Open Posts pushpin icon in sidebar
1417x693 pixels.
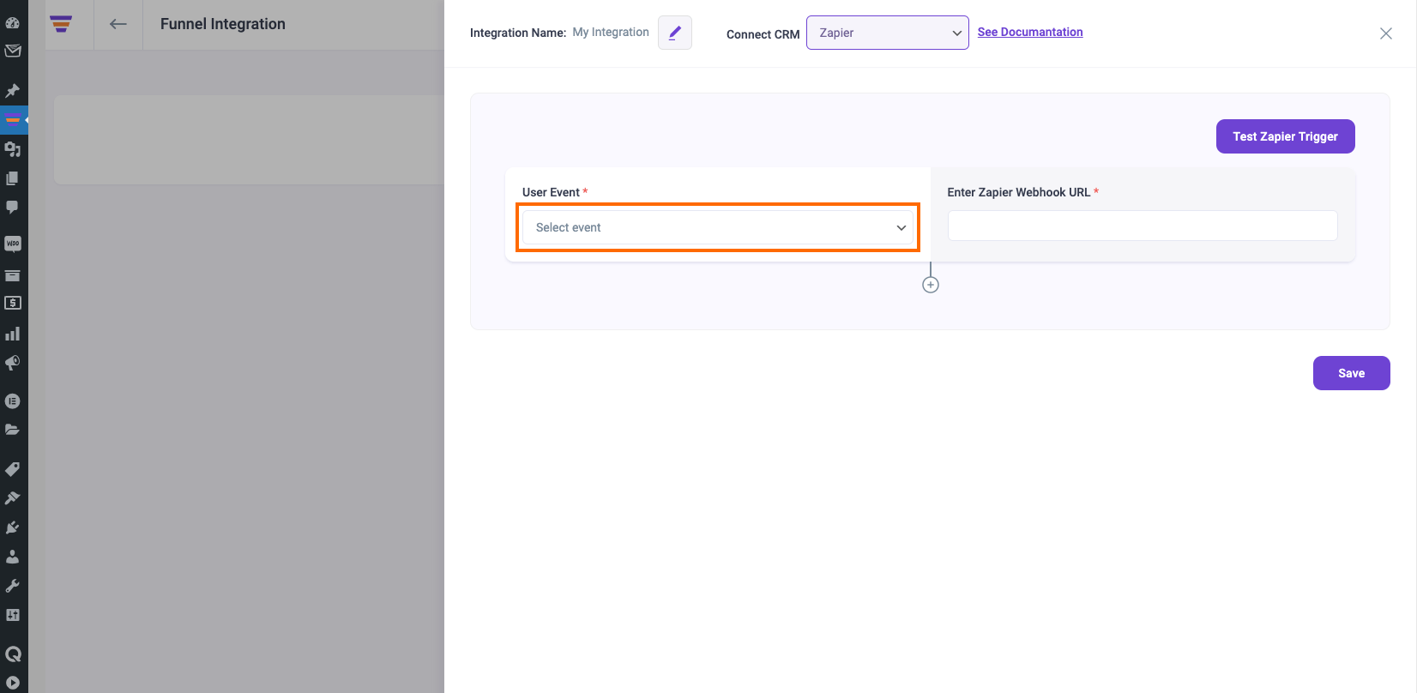coord(13,90)
